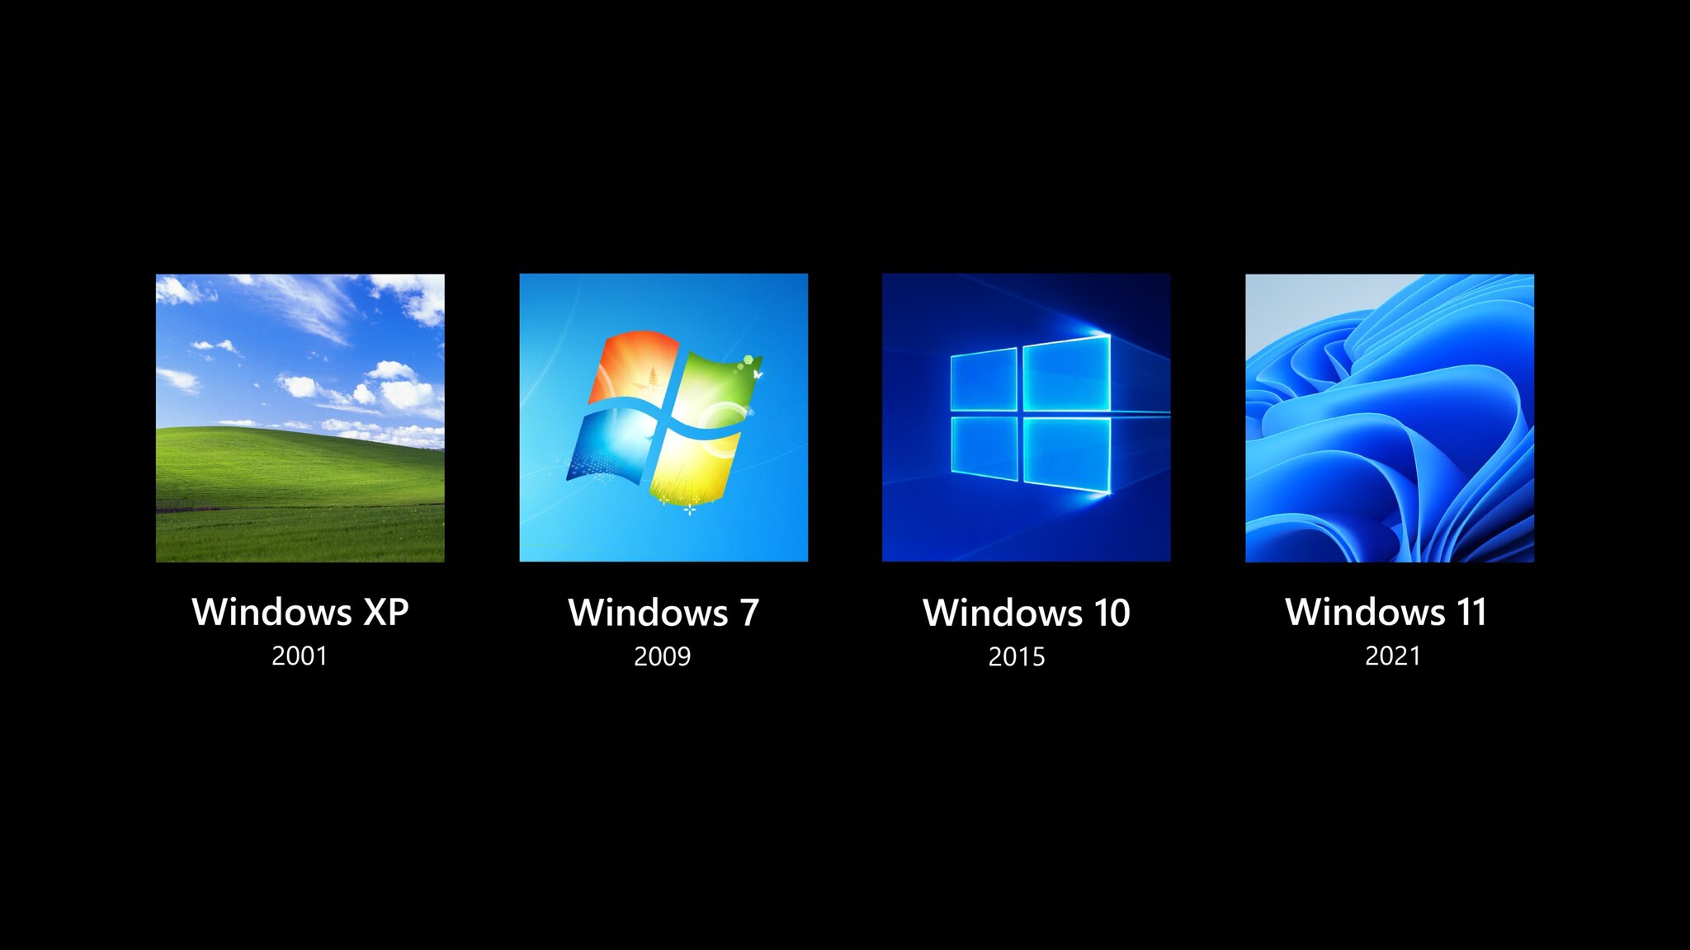This screenshot has width=1690, height=950.
Task: Click the year "2001" text
Action: click(300, 656)
